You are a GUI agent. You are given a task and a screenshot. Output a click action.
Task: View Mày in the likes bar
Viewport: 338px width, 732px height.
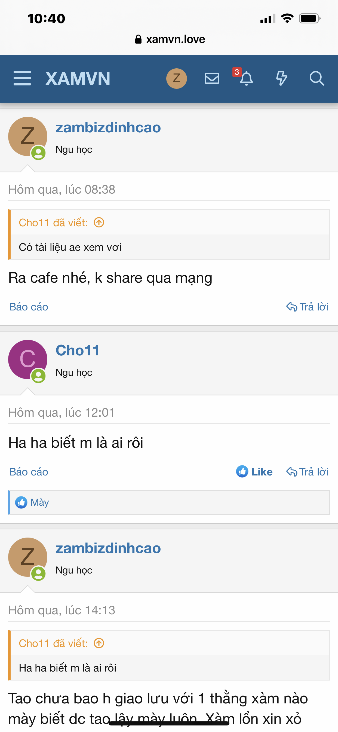(x=39, y=502)
